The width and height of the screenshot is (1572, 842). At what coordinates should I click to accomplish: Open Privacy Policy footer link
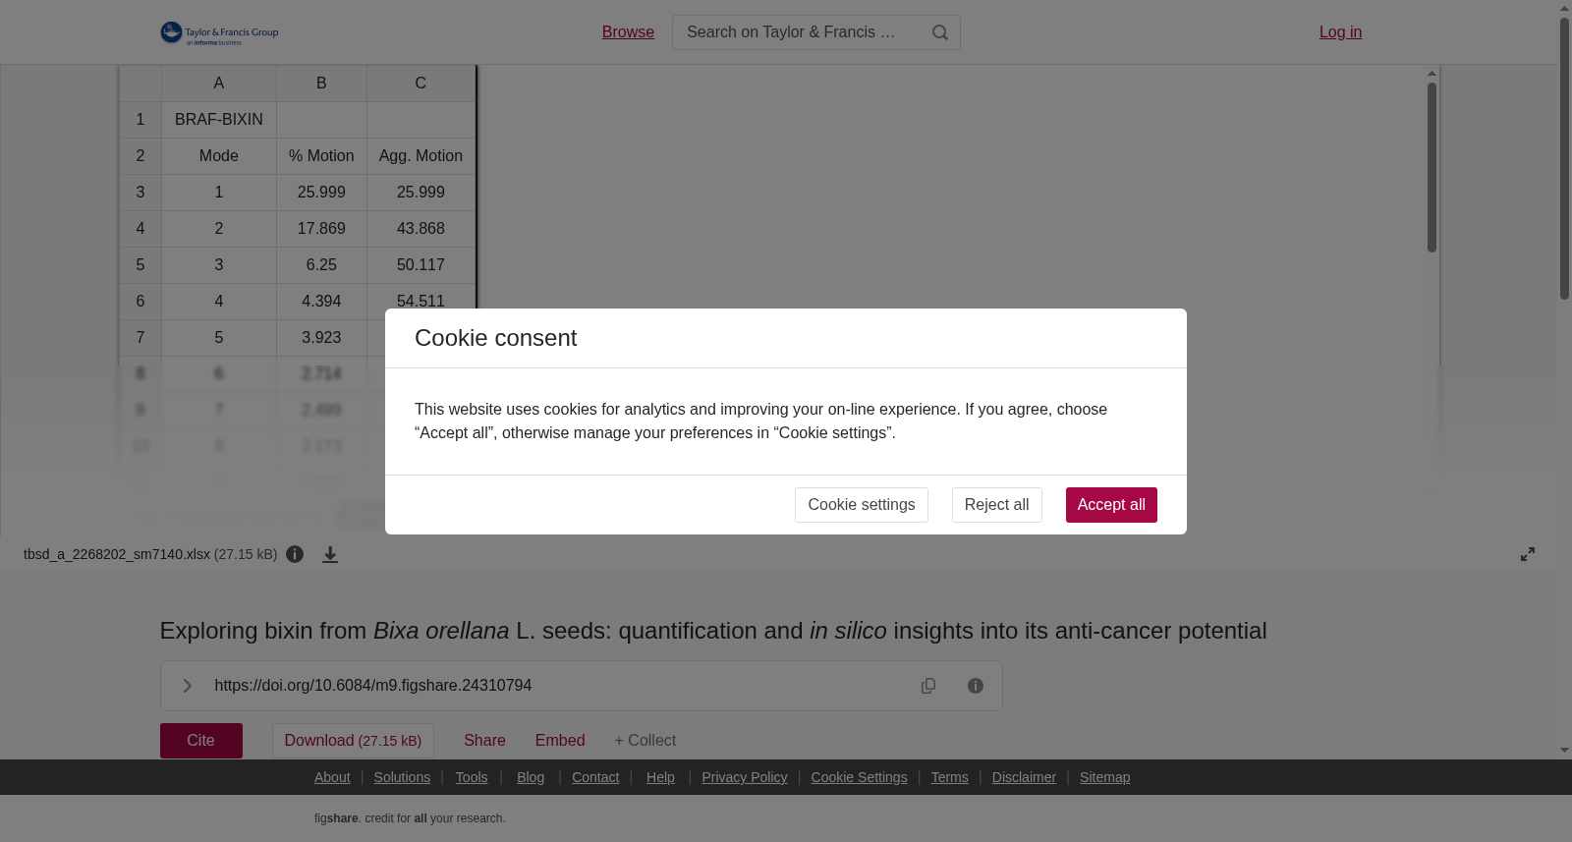(x=745, y=777)
